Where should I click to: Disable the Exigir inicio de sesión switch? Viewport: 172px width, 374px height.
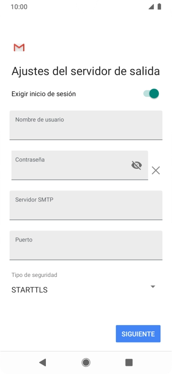151,94
